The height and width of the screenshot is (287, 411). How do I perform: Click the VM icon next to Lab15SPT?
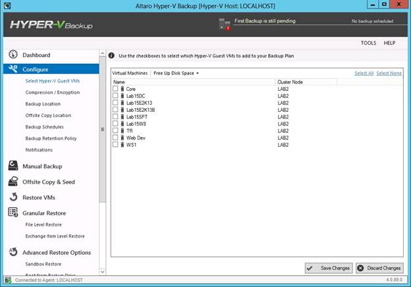pos(123,117)
